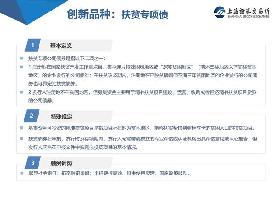
Task: Click the blue number 1 badge
Action: tap(33, 45)
